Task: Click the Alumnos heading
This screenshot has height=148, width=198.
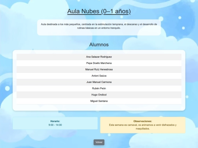Action: point(99,45)
